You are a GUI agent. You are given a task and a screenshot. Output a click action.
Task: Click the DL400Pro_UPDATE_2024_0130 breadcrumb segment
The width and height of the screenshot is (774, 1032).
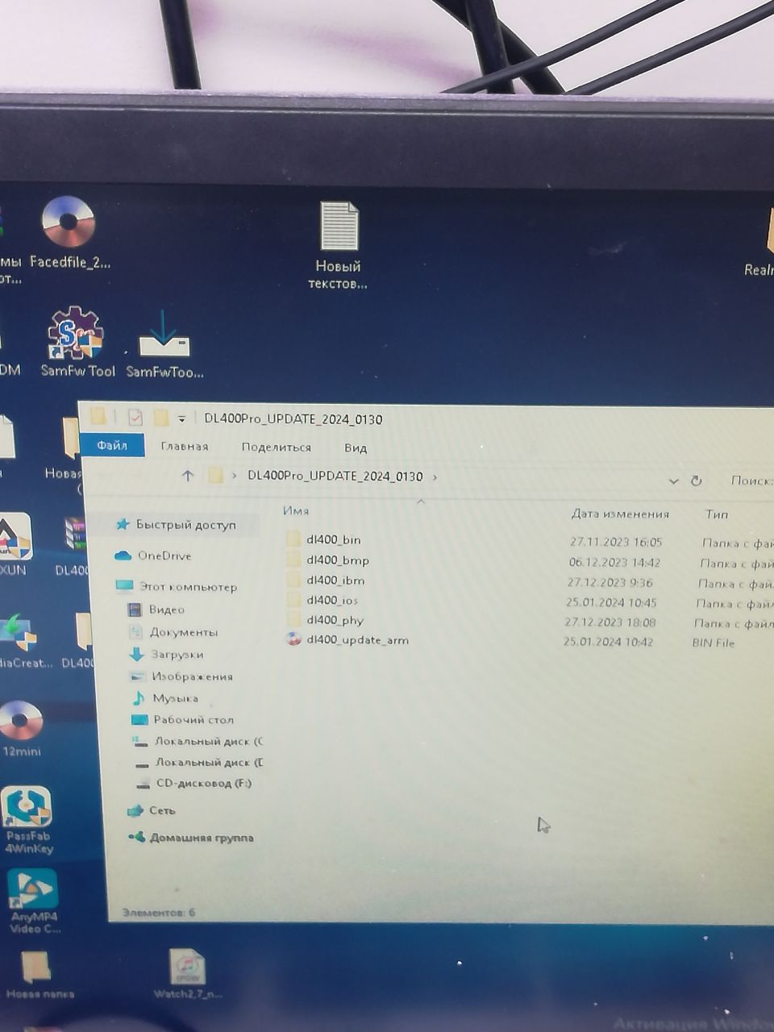tap(335, 476)
